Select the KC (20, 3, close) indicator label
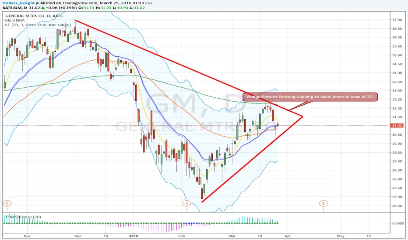 (38, 25)
